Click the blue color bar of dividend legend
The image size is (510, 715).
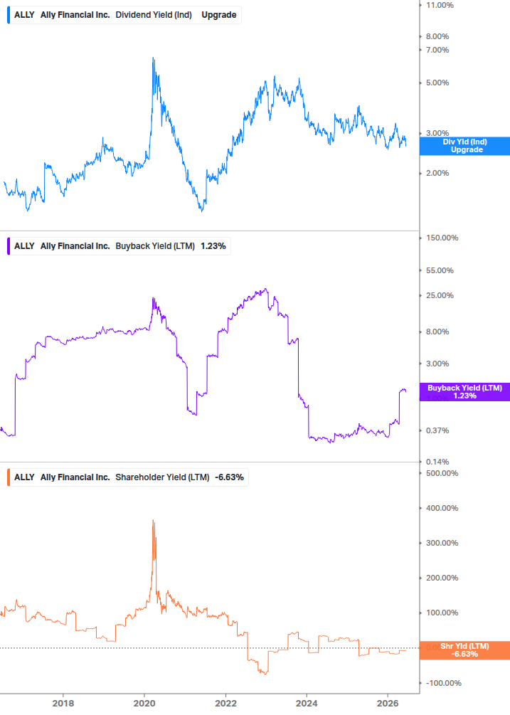[x=9, y=15]
